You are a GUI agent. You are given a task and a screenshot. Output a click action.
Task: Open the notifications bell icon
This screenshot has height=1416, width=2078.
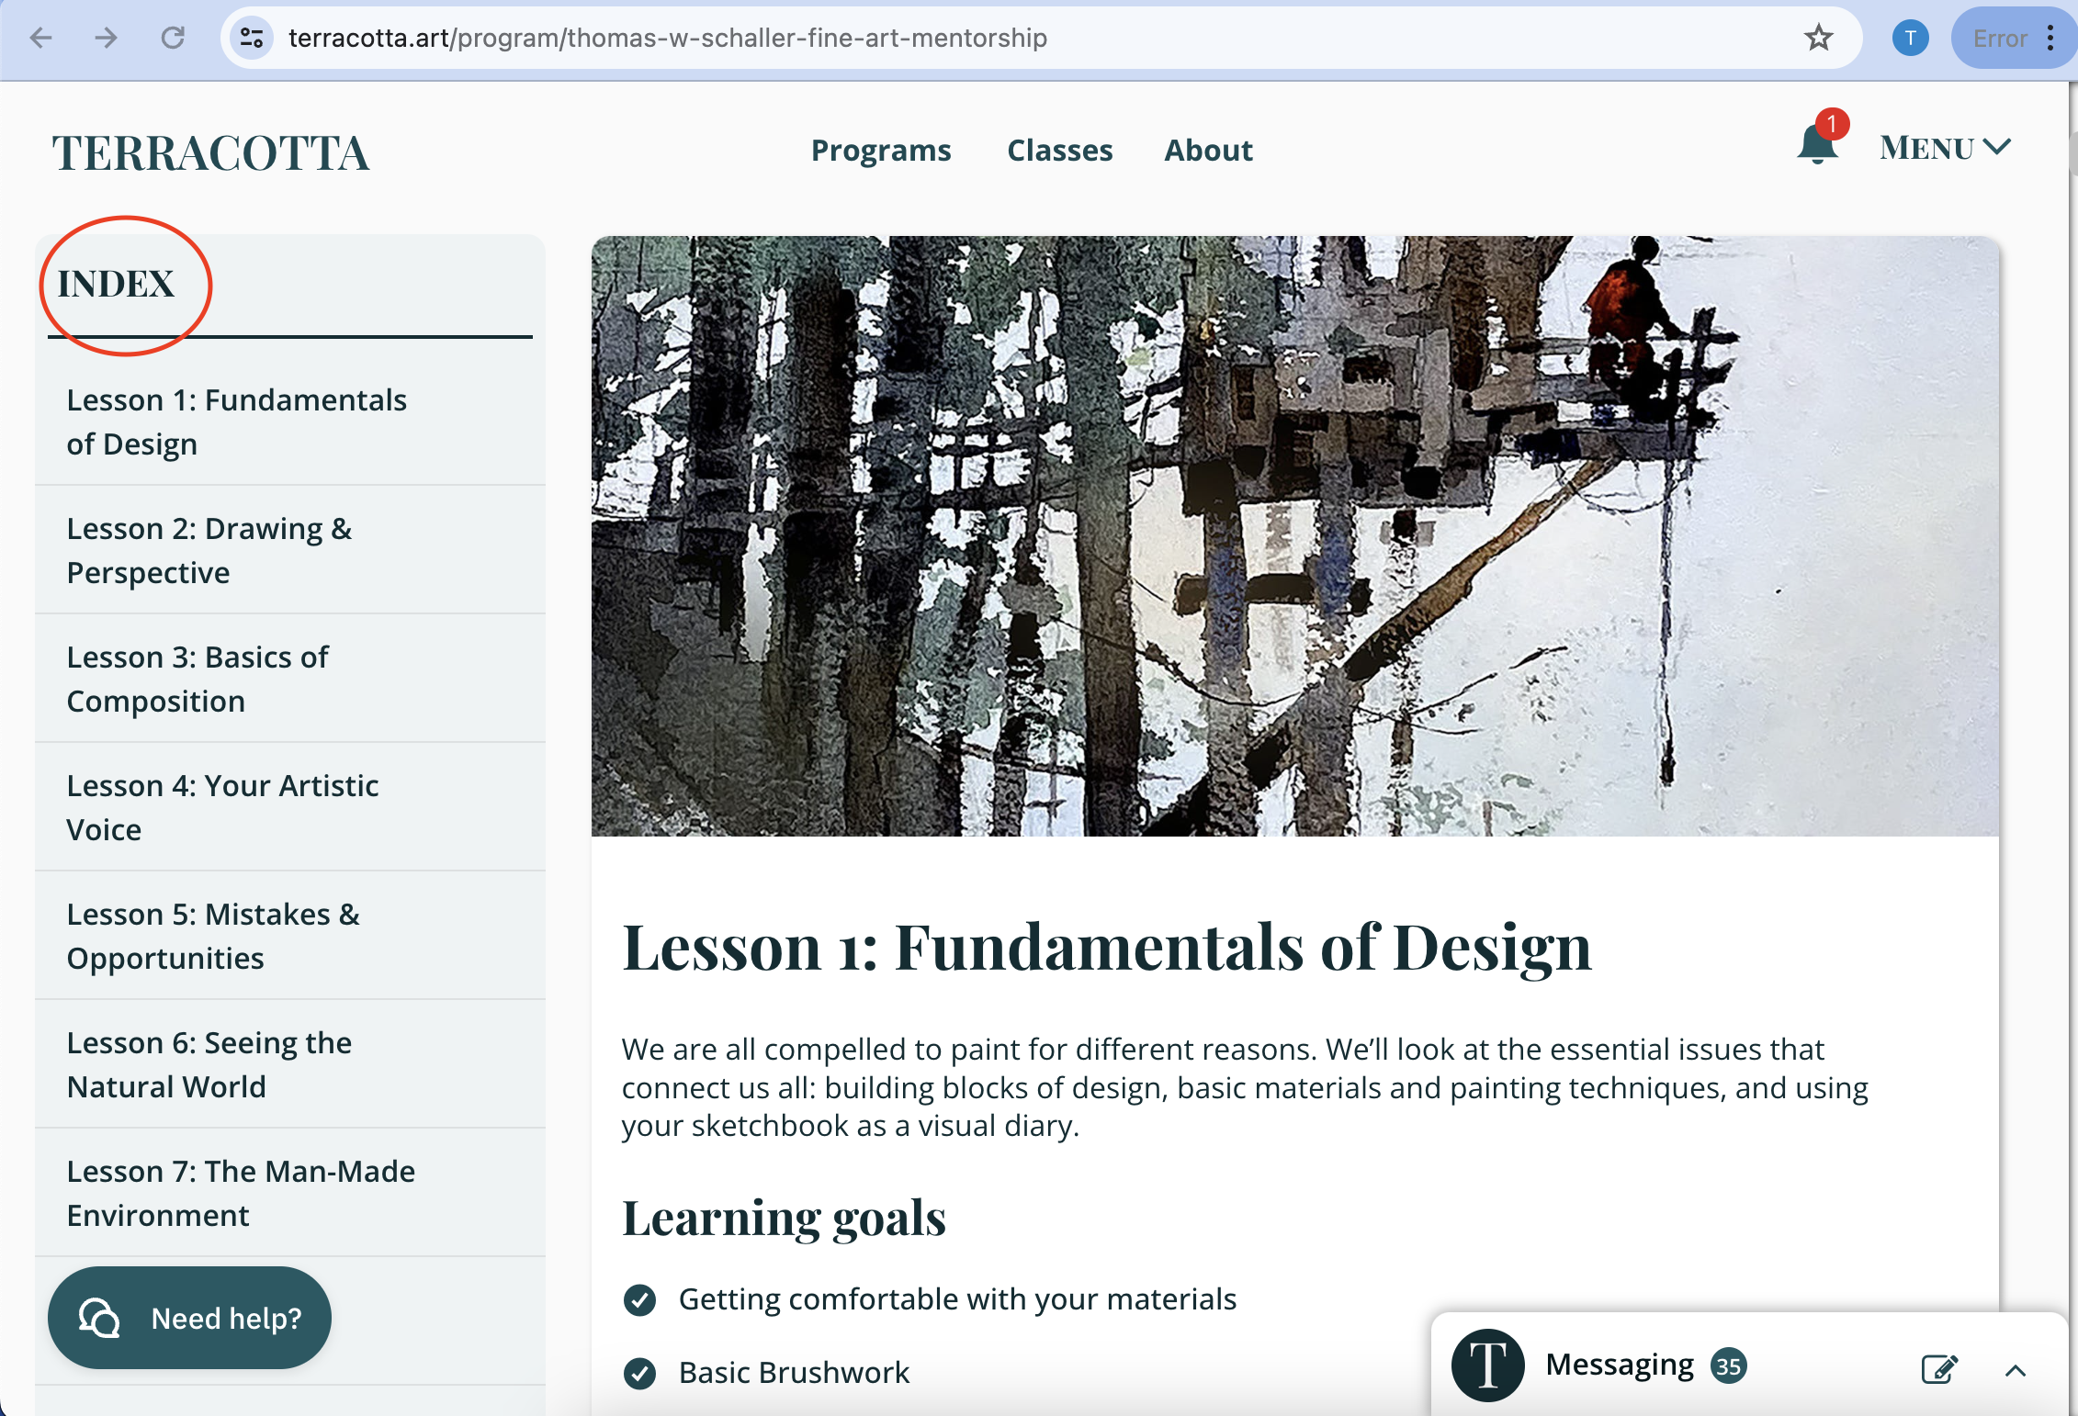coord(1818,144)
